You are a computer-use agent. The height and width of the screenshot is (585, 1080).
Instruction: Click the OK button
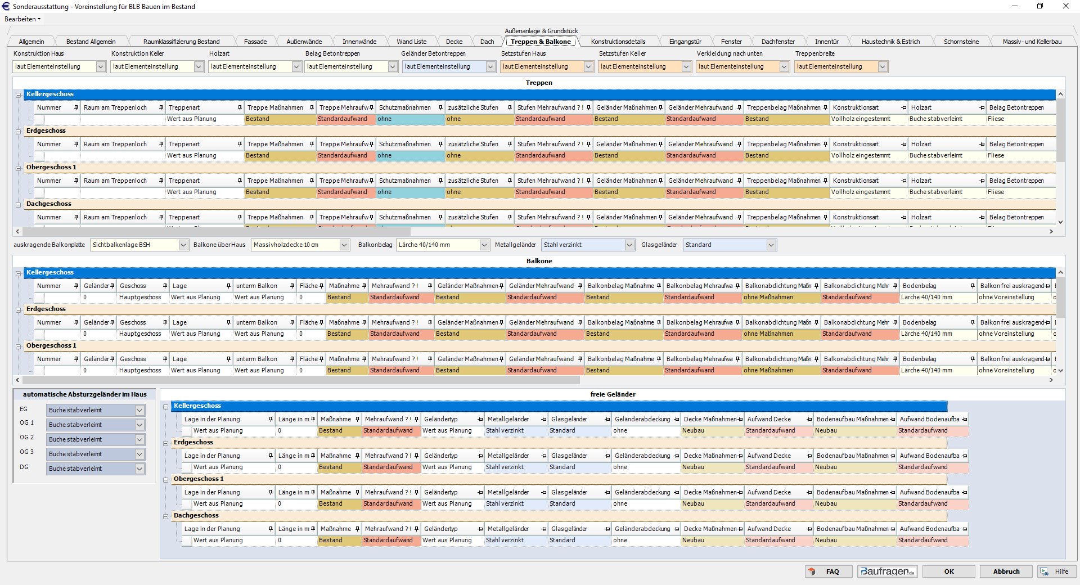click(x=948, y=571)
